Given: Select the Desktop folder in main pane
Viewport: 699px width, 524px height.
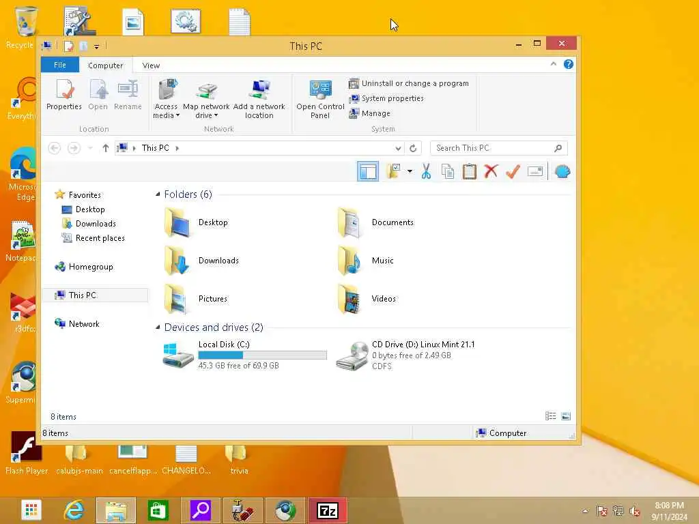Looking at the screenshot, I should pos(196,222).
